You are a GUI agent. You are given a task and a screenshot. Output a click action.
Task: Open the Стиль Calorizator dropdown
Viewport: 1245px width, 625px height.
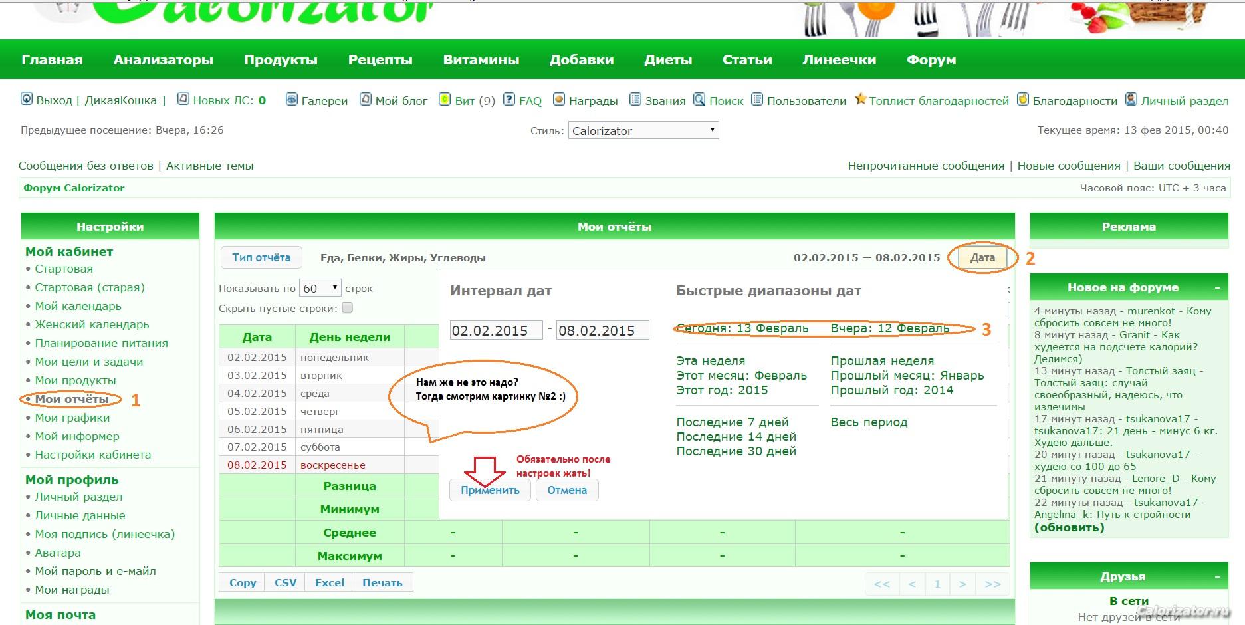coord(643,130)
